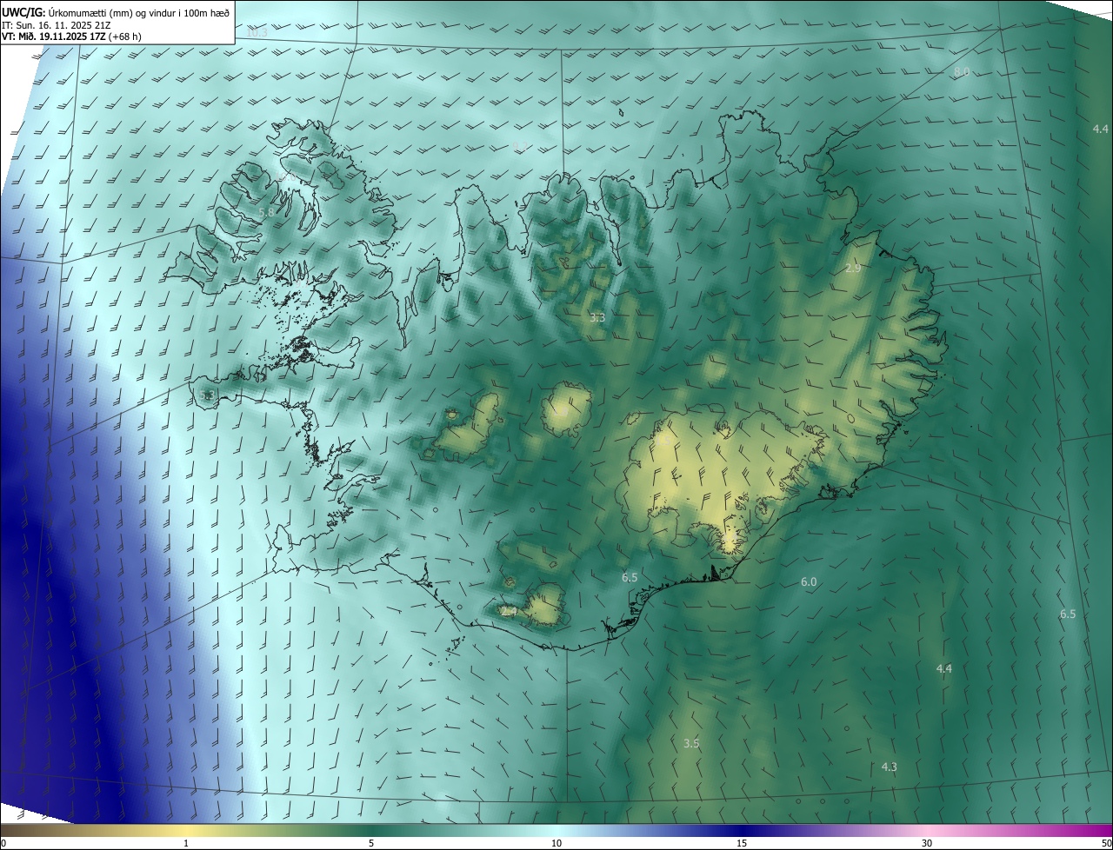Viewport: 1113px width, 850px height.
Task: Click the 30 tick on the color scale
Action: click(927, 843)
